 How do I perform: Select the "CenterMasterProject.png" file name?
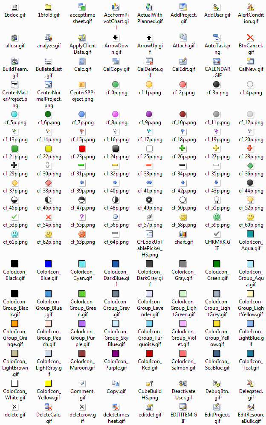(15, 99)
